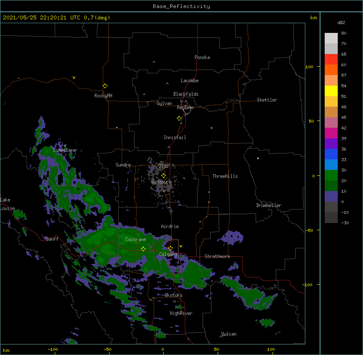363x355 pixels.
Task: Select the ThreeHills label
Action: coord(225,176)
